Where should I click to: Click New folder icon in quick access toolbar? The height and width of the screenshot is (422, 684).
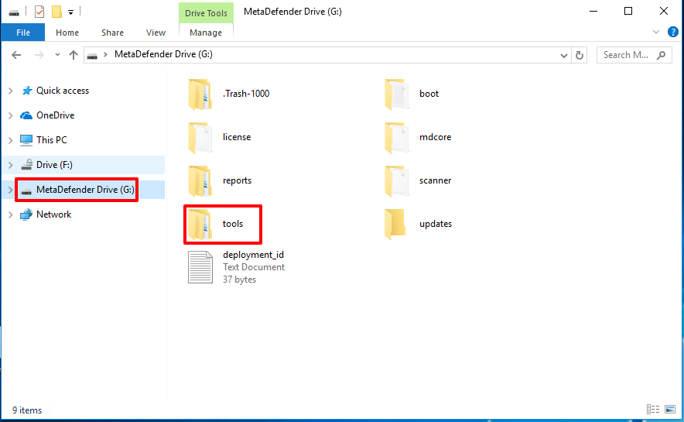click(x=56, y=12)
